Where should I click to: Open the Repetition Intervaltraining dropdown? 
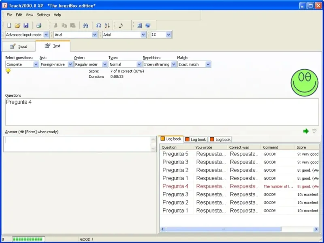tap(173, 64)
